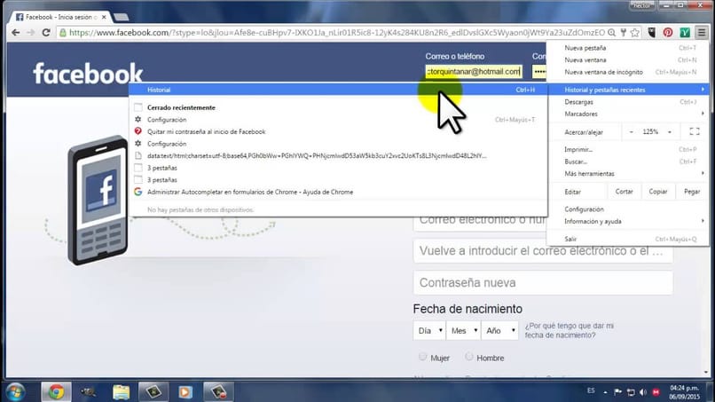Click the key icon in address bar
The image size is (715, 402).
point(624,33)
